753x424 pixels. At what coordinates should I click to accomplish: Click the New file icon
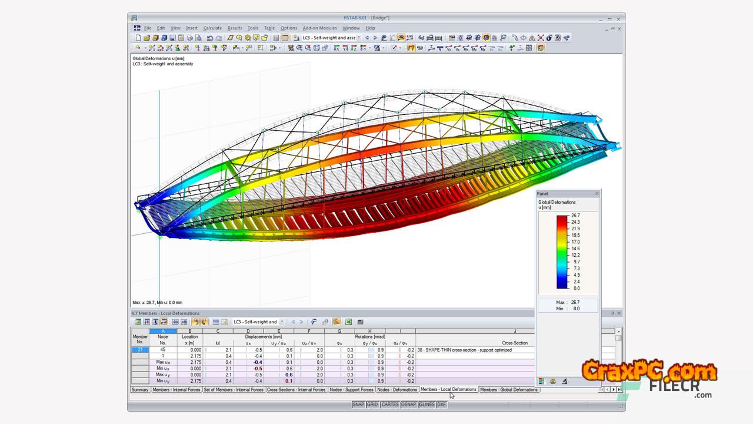(x=138, y=38)
